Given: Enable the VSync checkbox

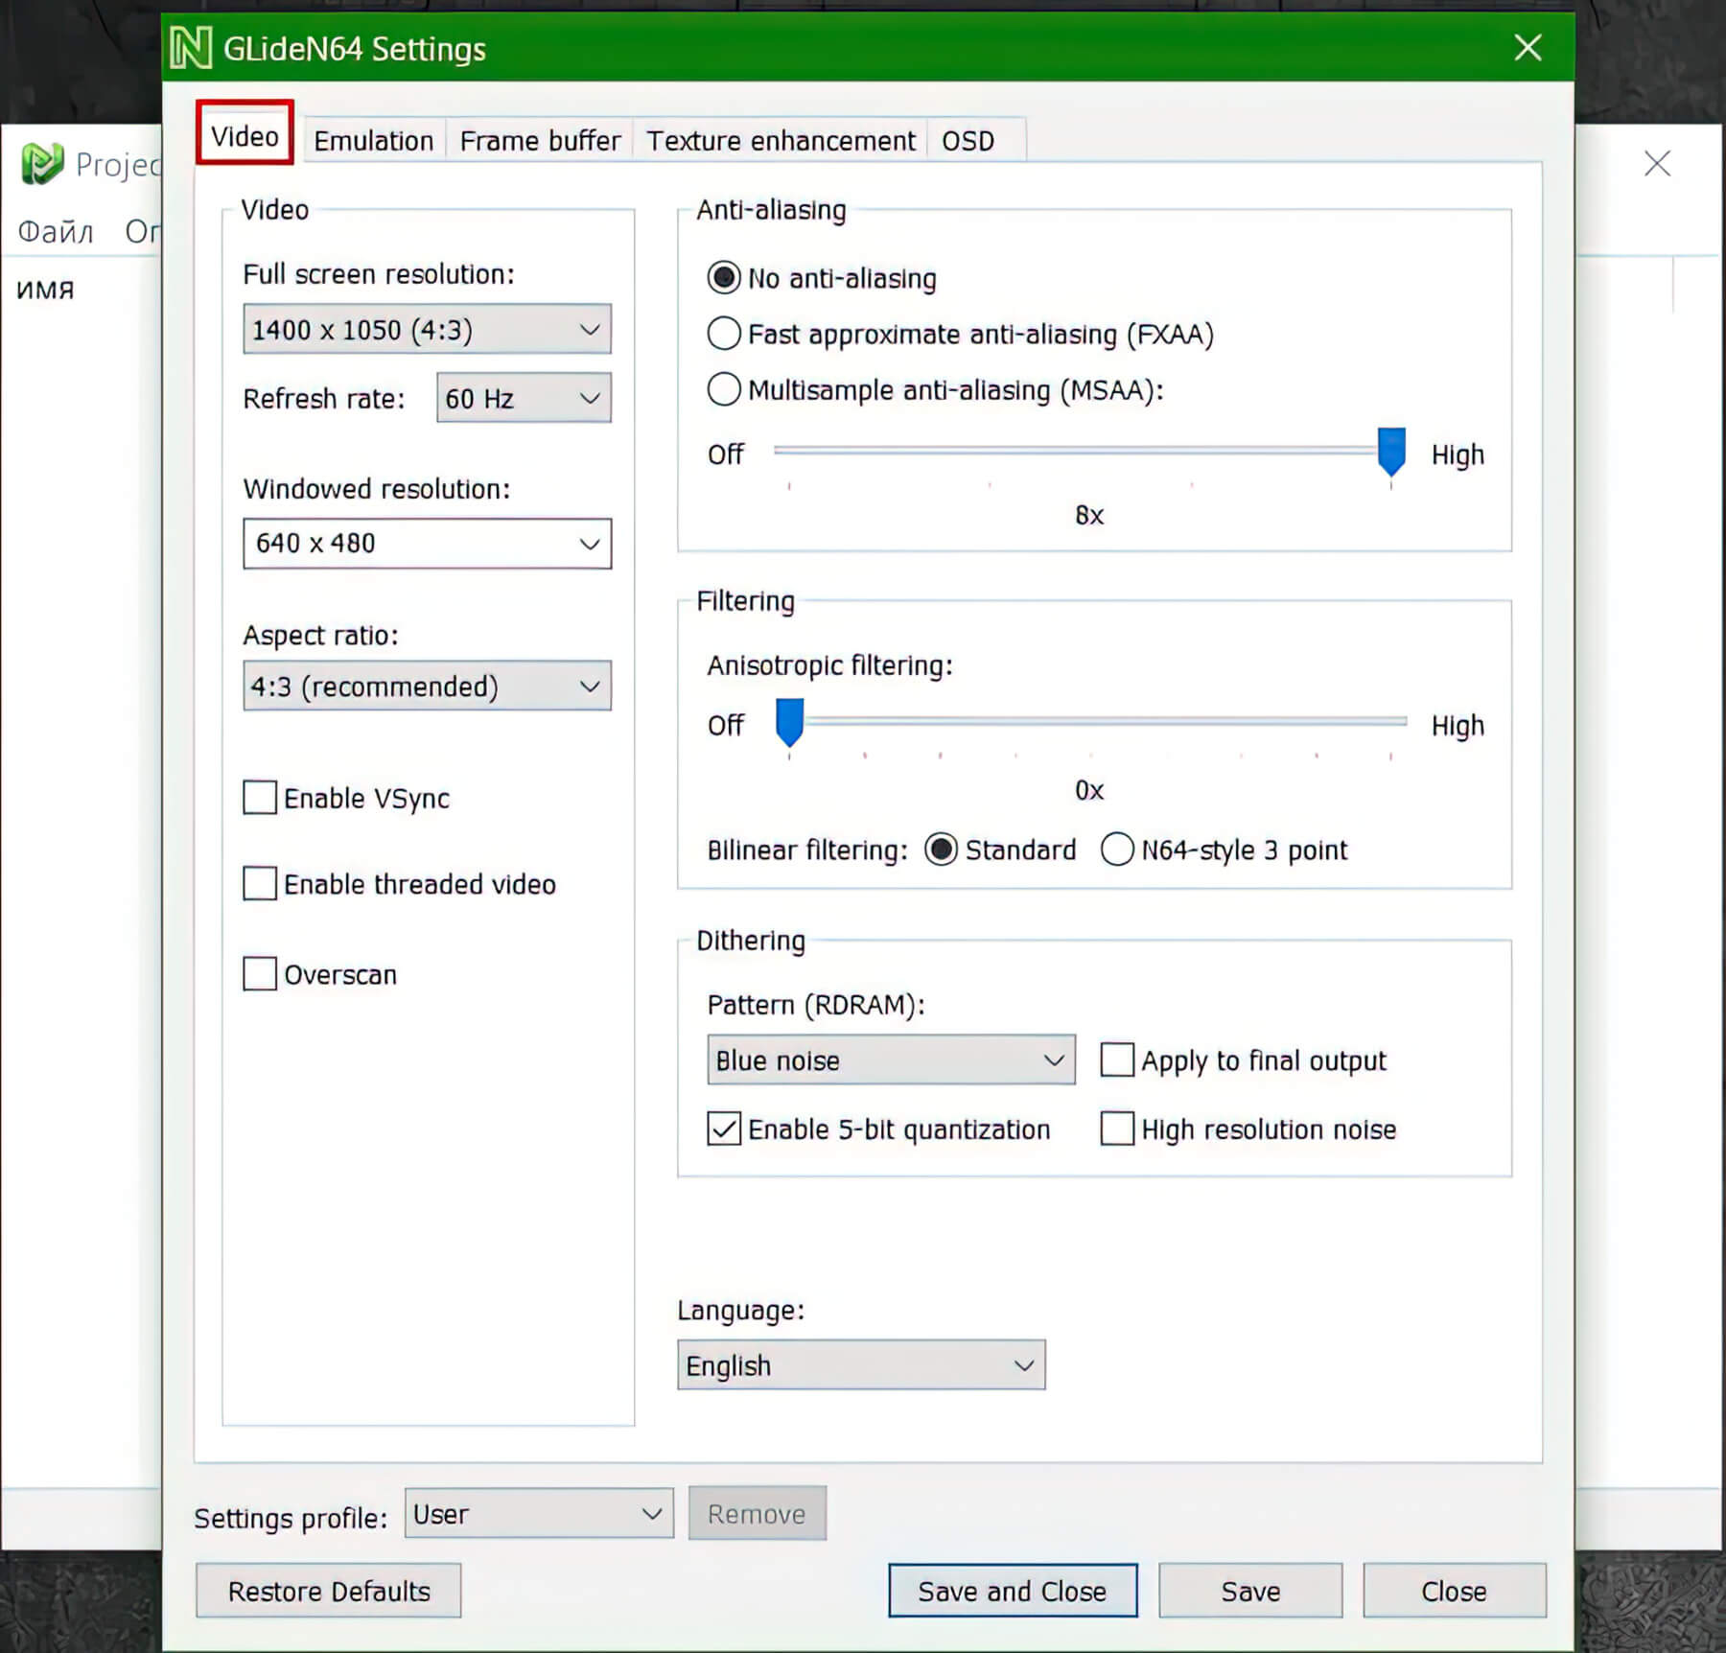Looking at the screenshot, I should [x=260, y=798].
